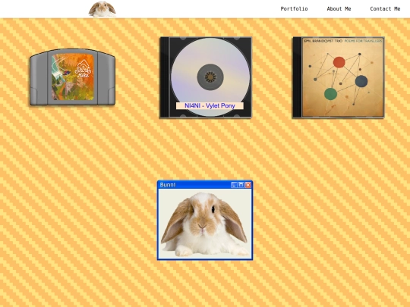Viewport: 410px width, 307px height.
Task: Select the A Short Hike game cartridge
Action: coord(72,77)
